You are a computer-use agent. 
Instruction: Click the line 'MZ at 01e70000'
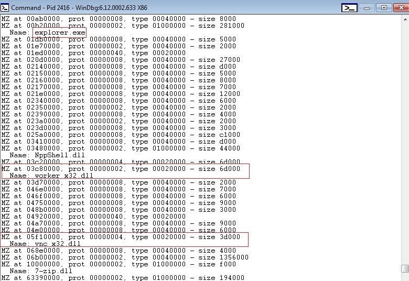tap(119, 46)
